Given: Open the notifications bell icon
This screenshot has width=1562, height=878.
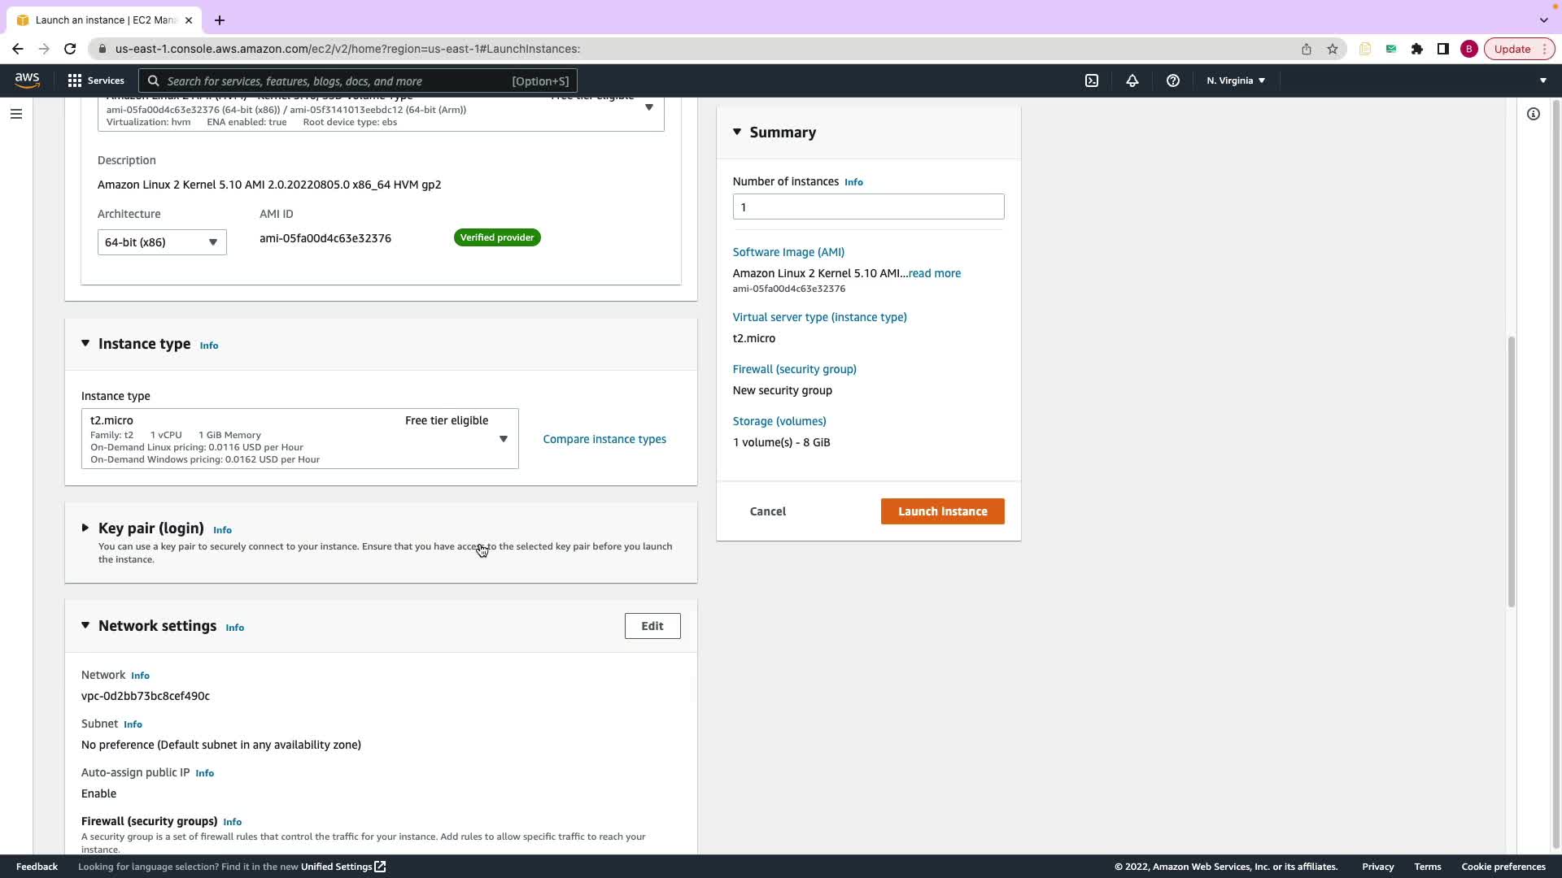Looking at the screenshot, I should click(1132, 80).
